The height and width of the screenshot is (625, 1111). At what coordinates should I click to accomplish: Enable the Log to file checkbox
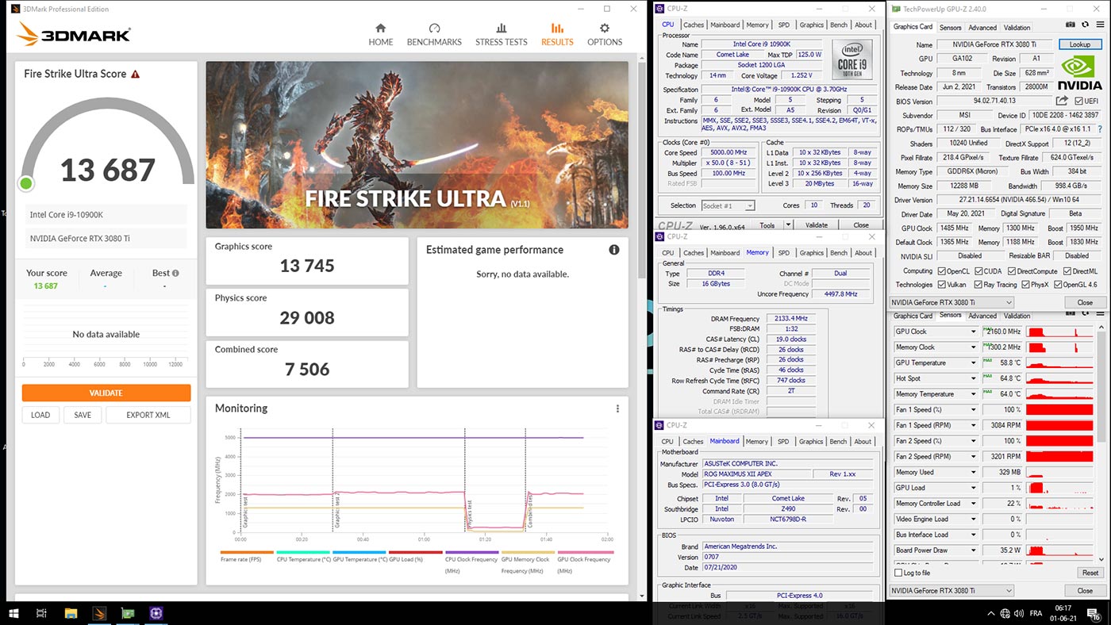(x=898, y=573)
